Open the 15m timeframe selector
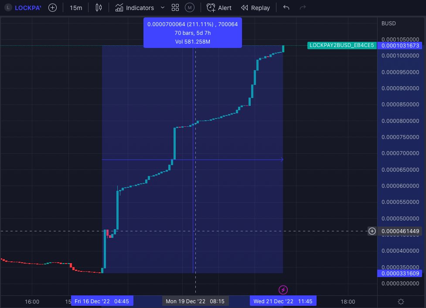The height and width of the screenshot is (308, 426). (76, 7)
